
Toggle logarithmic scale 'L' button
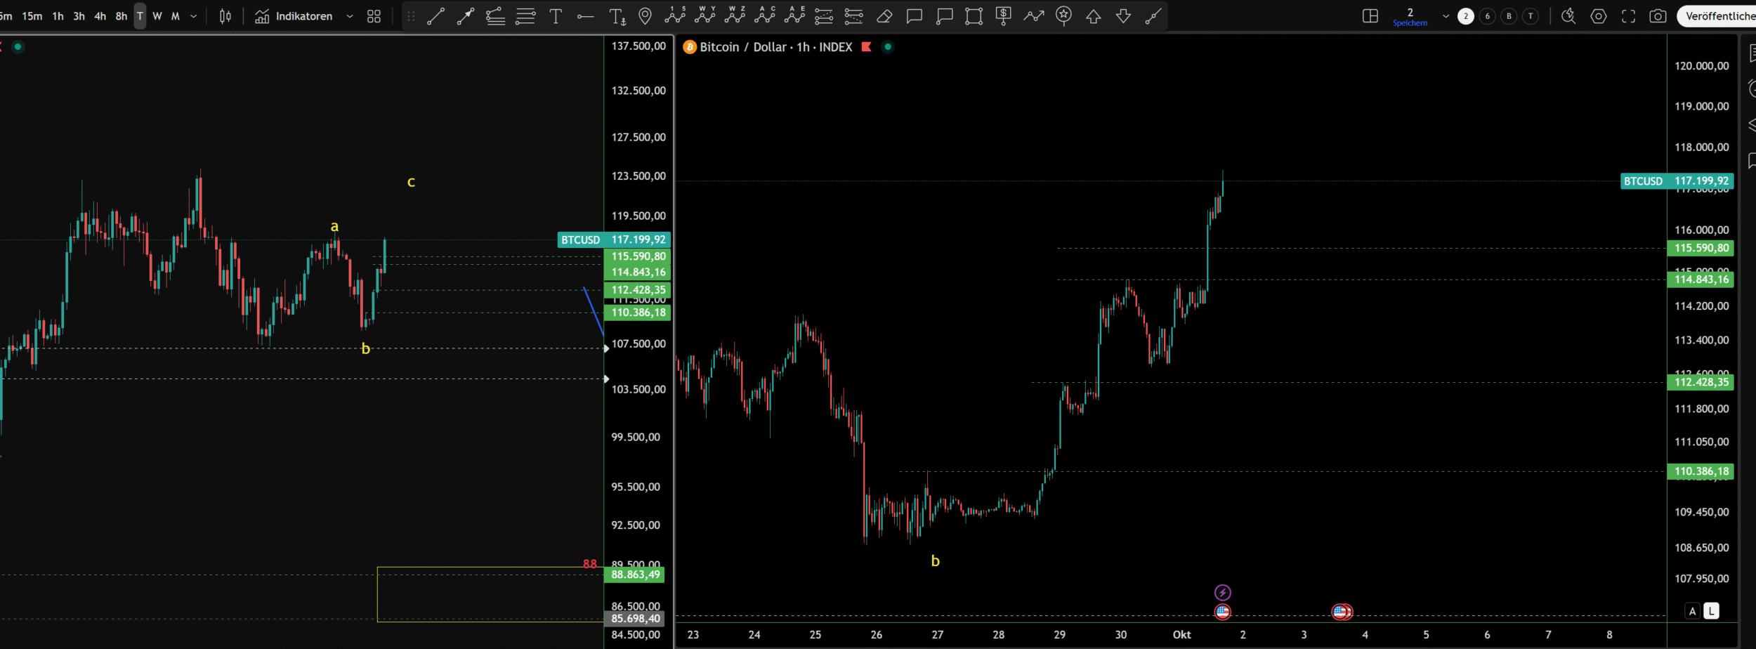(1712, 611)
